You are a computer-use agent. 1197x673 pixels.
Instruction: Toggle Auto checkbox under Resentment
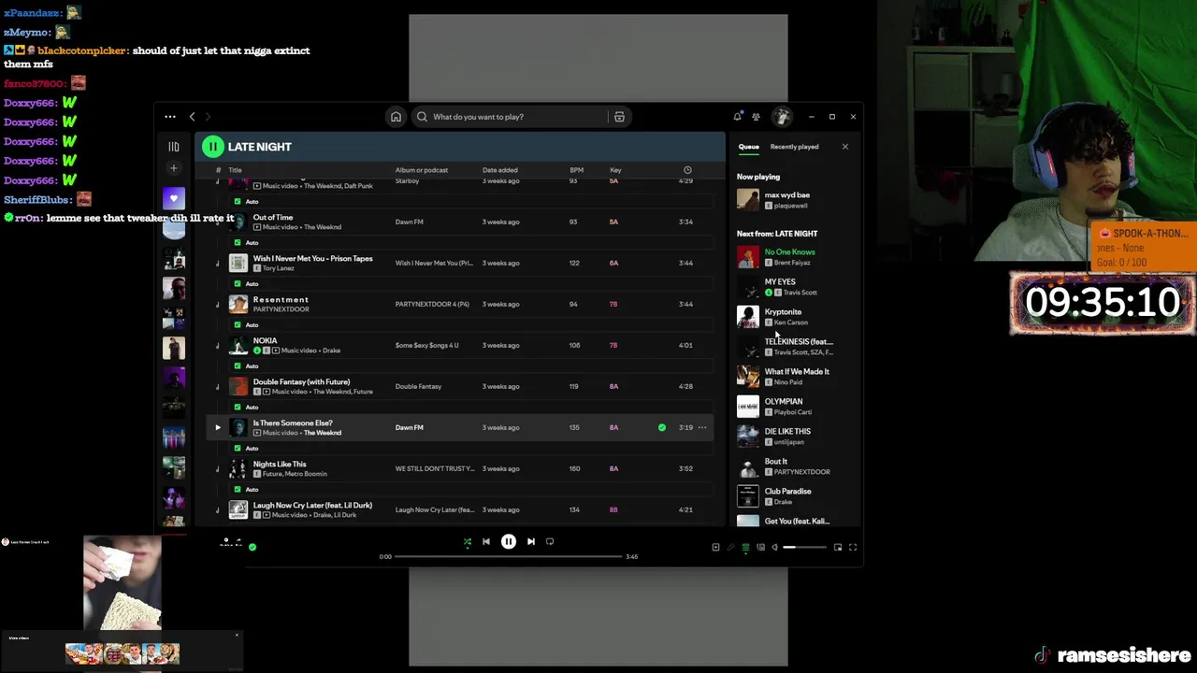click(237, 324)
